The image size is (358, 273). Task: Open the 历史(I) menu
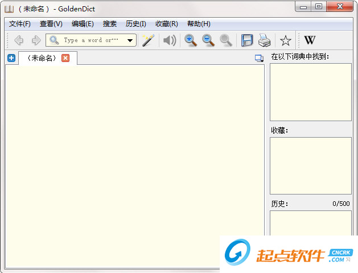136,24
